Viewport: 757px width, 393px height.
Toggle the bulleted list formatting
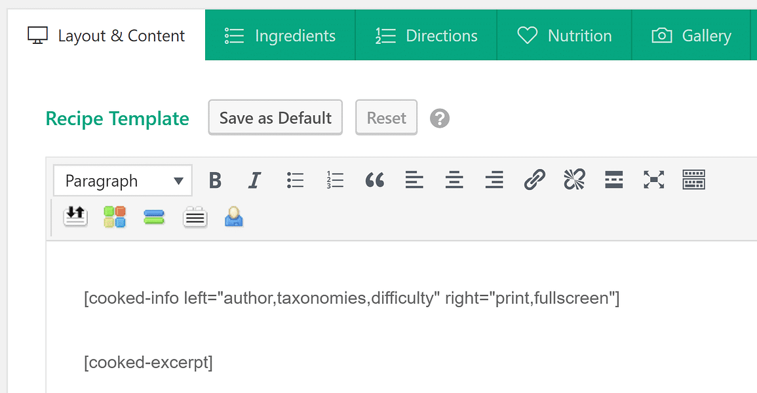pos(295,180)
